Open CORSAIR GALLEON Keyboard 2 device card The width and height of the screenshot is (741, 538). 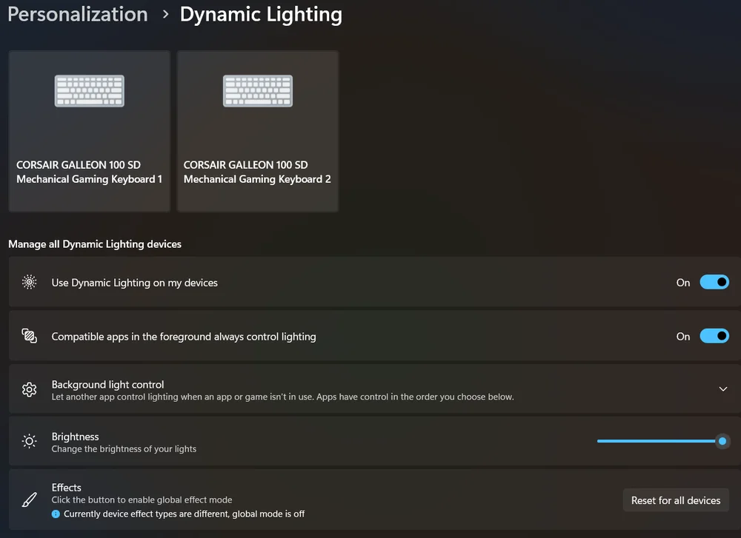[x=258, y=131]
